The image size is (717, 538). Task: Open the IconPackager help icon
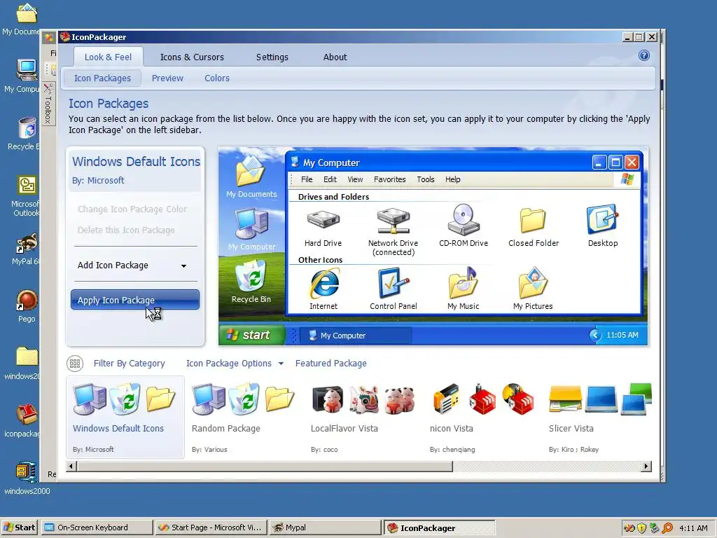tap(644, 56)
